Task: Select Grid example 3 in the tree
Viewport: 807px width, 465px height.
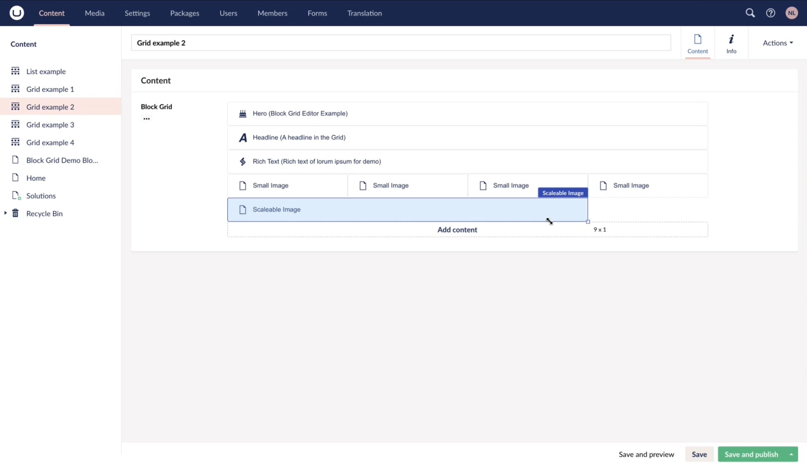Action: [50, 125]
